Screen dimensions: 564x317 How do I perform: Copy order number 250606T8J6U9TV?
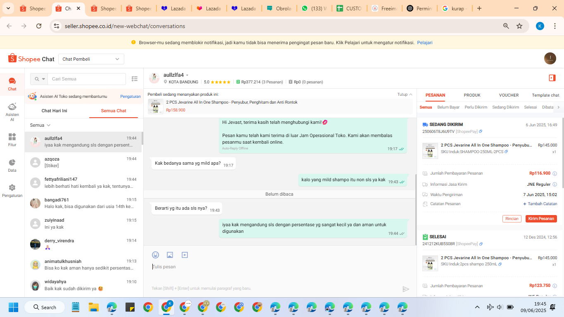click(481, 132)
